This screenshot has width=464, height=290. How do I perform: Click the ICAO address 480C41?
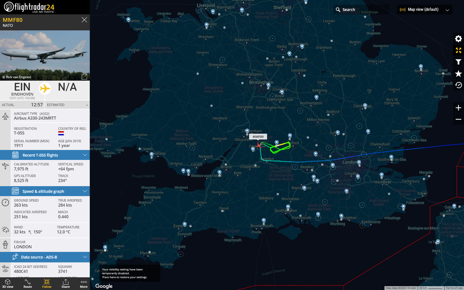[x=21, y=271]
